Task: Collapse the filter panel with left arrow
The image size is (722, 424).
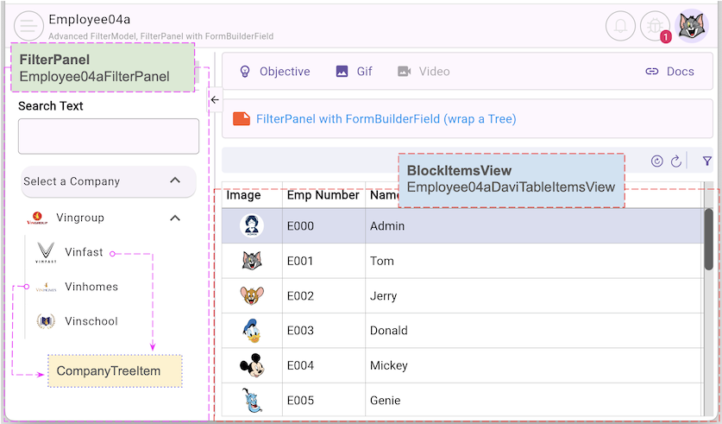Action: (x=215, y=99)
